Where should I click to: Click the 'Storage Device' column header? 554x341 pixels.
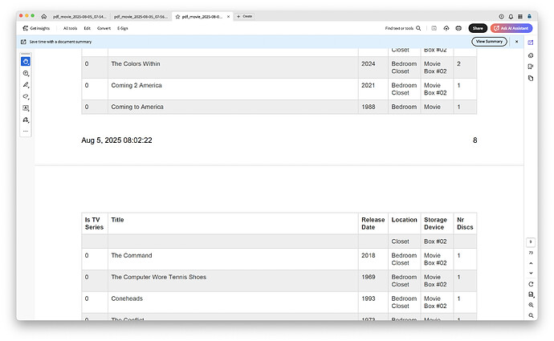click(x=437, y=223)
